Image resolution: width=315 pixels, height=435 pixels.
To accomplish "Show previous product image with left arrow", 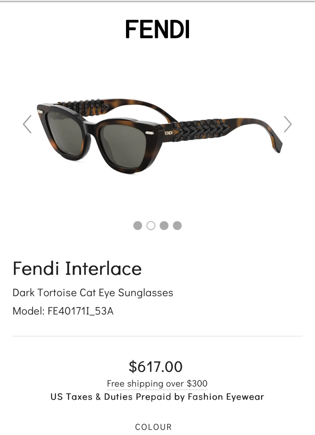I will (27, 124).
